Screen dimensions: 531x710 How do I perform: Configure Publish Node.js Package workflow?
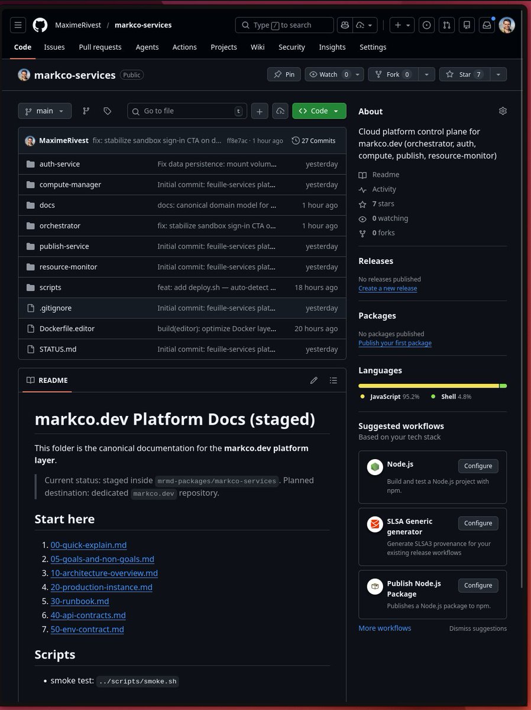(x=478, y=586)
